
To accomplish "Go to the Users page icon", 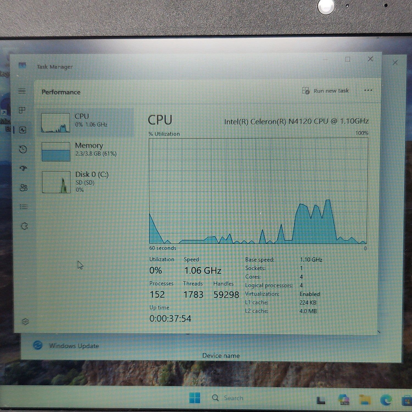I will click(24, 188).
